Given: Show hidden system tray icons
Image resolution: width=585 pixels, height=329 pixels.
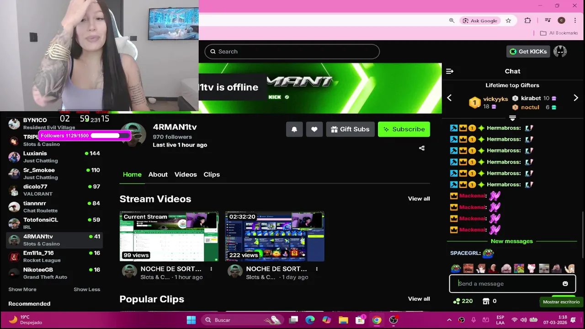Looking at the screenshot, I should coord(449,320).
